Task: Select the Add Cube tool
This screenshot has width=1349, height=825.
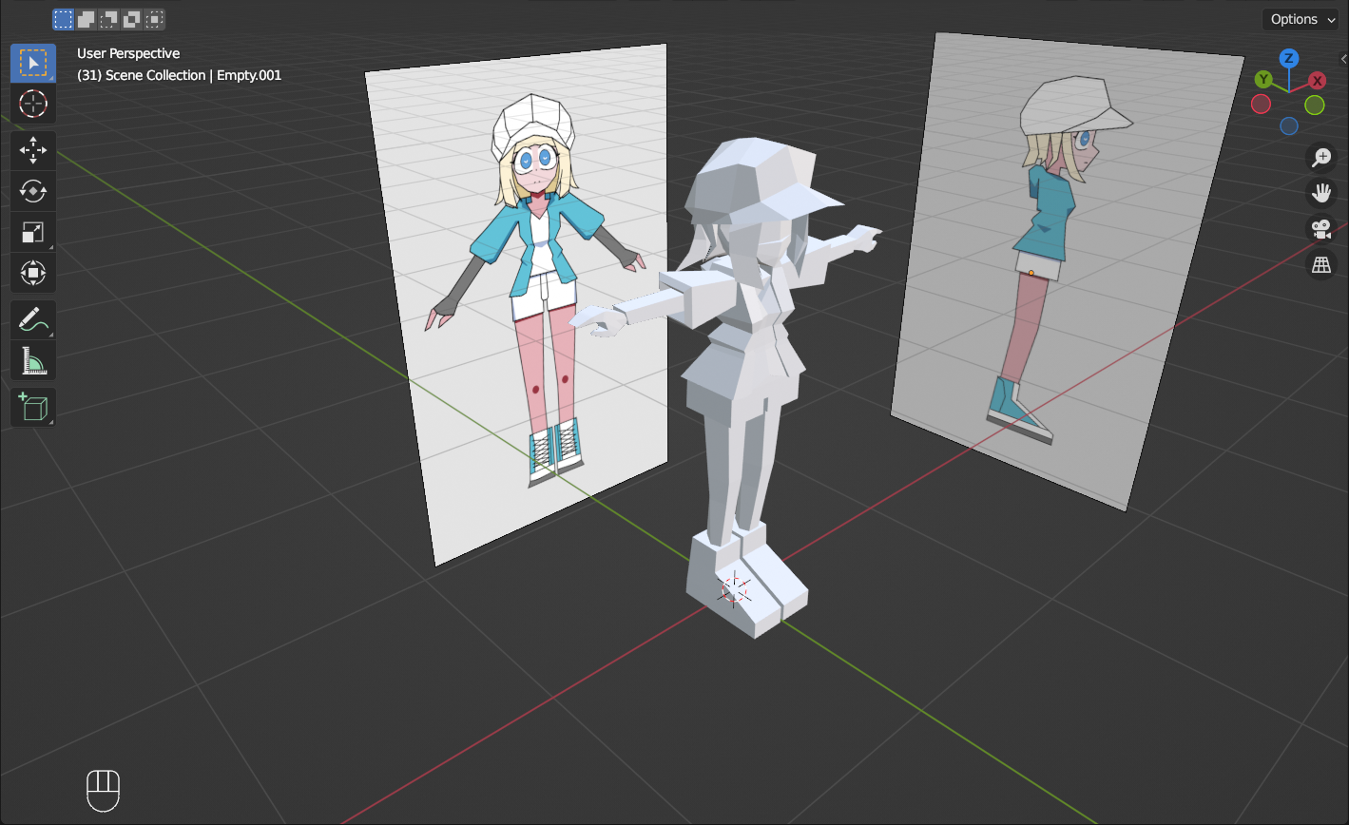Action: [33, 408]
